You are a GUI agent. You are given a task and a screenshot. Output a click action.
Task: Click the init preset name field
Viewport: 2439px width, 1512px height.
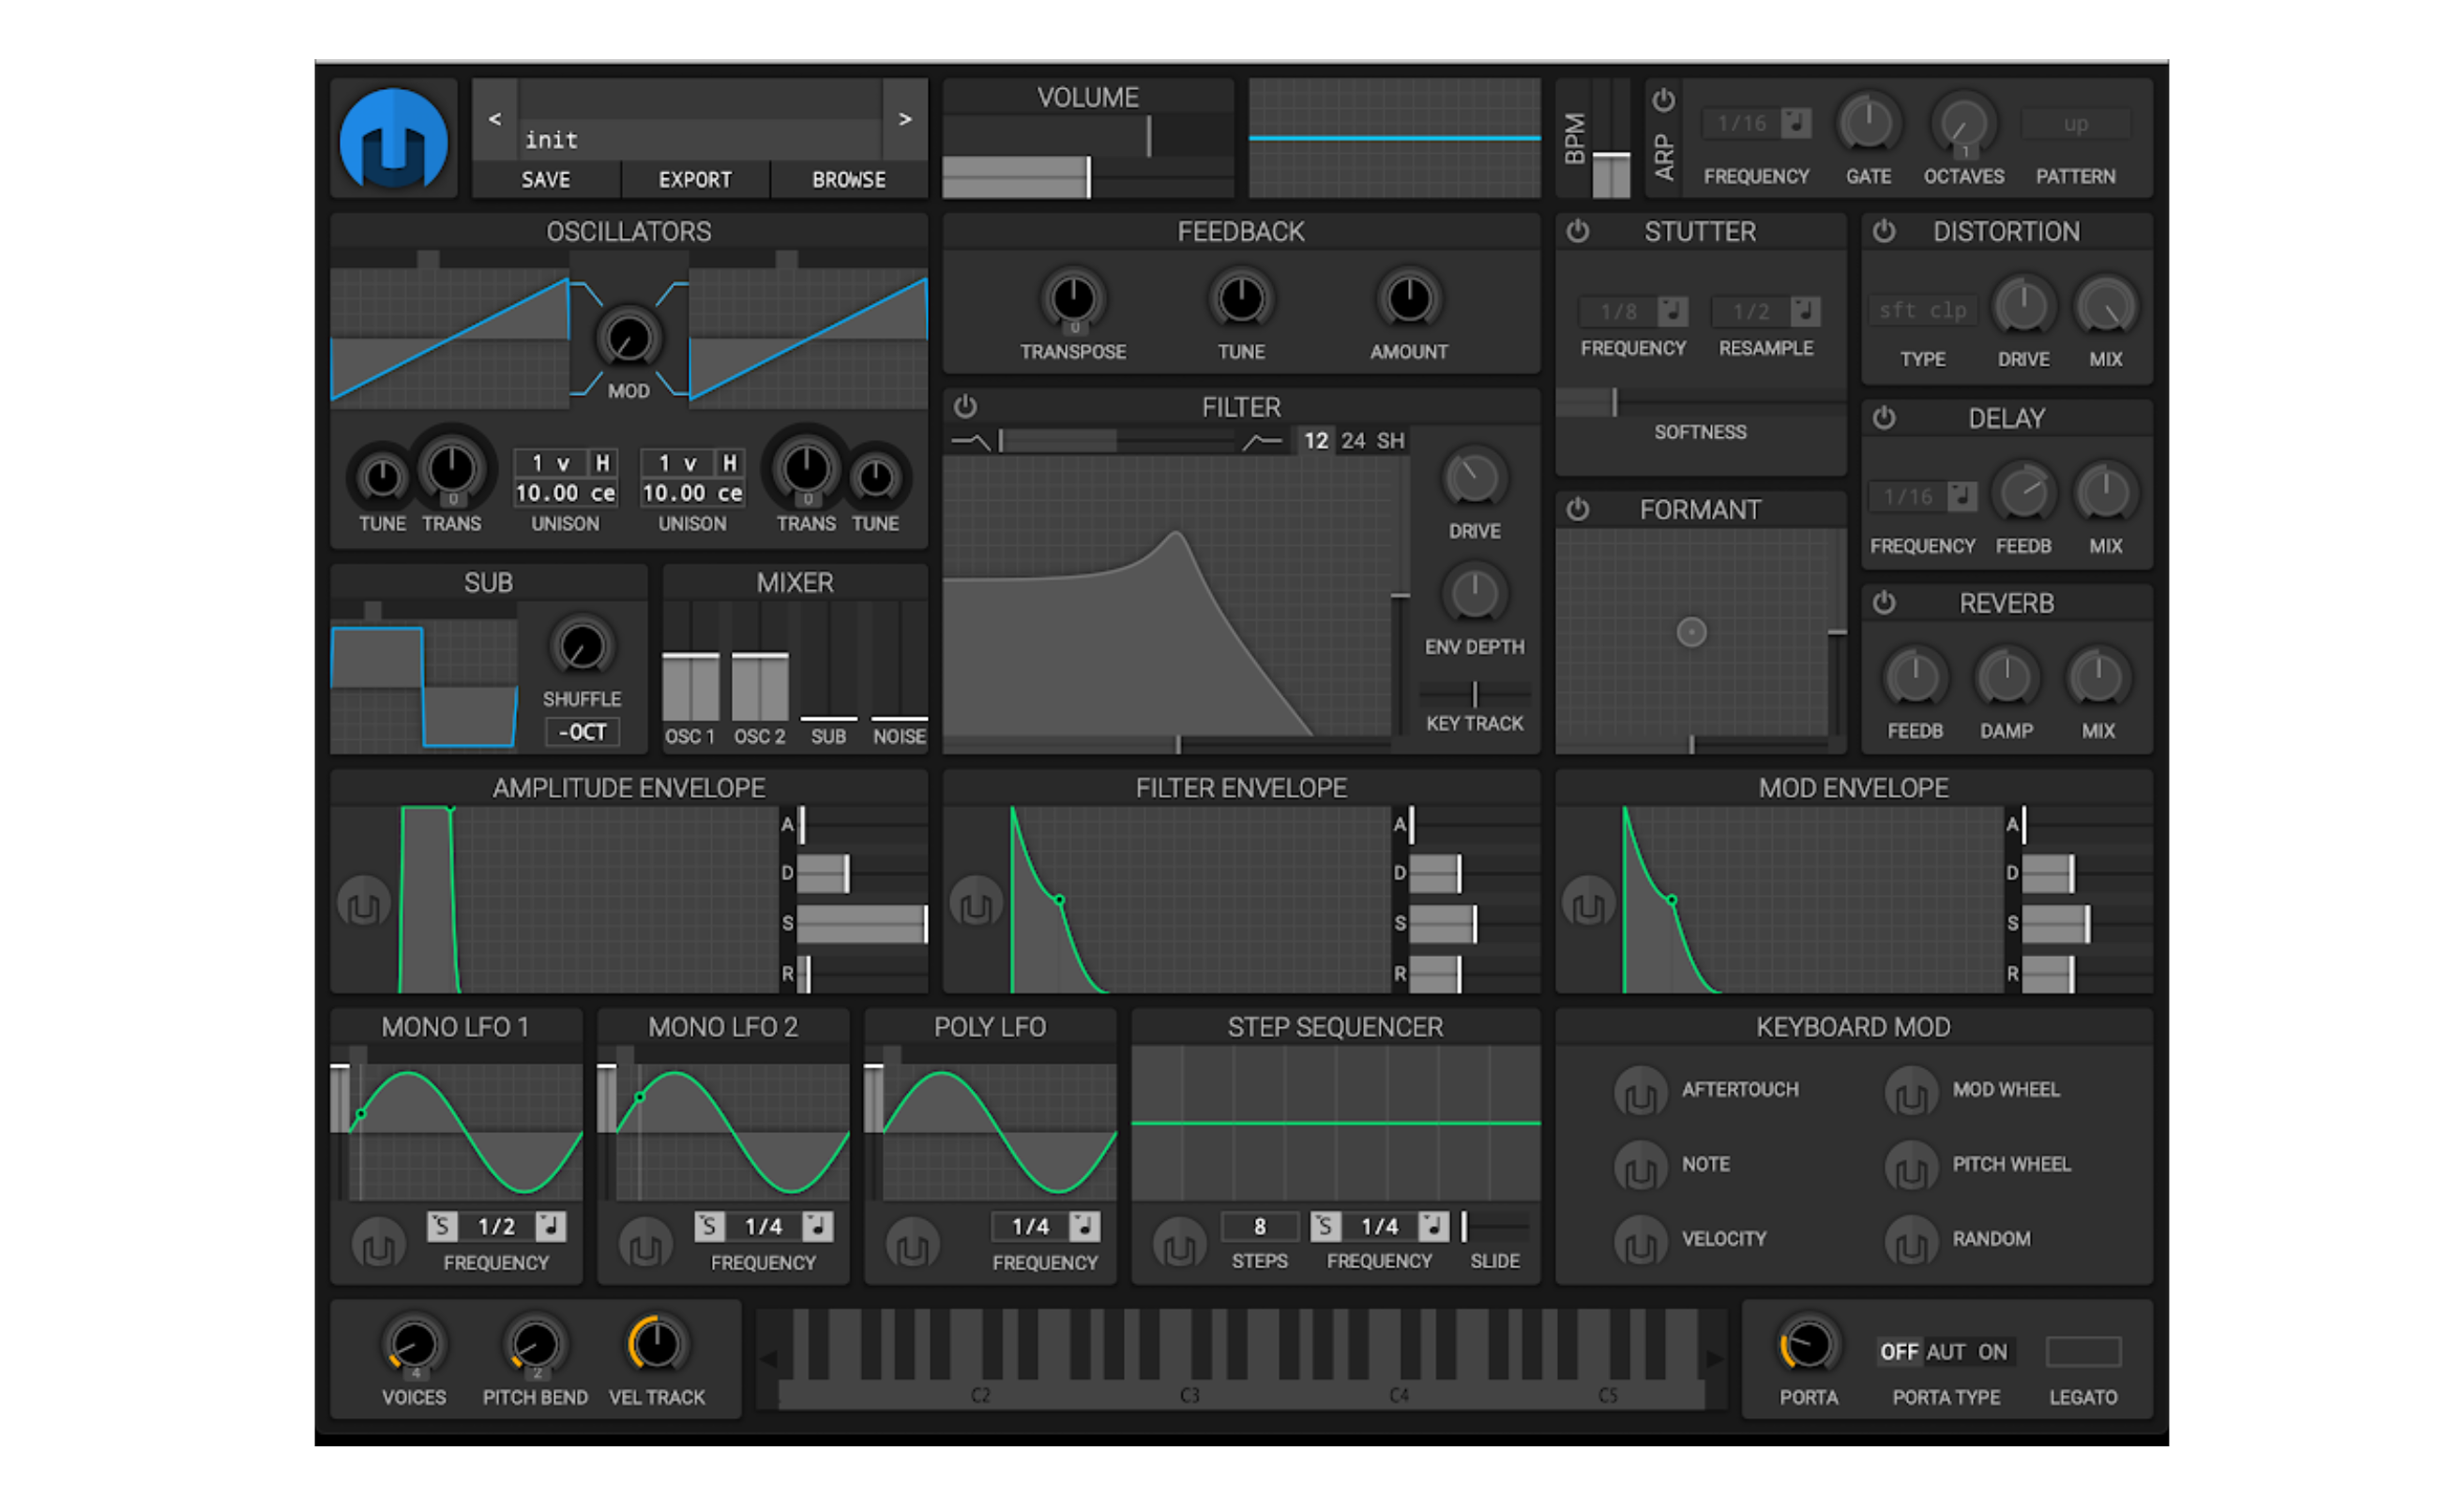(x=699, y=139)
